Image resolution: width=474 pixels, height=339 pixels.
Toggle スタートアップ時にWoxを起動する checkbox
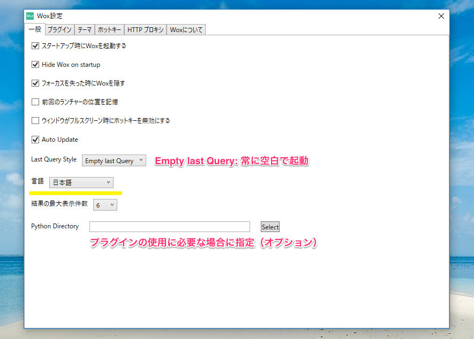(35, 46)
